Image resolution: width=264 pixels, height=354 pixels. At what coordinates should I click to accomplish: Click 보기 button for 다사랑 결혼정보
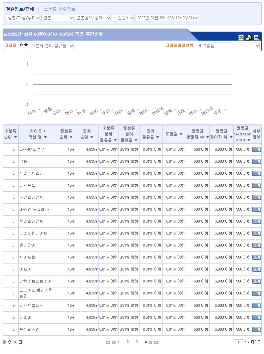(257, 150)
